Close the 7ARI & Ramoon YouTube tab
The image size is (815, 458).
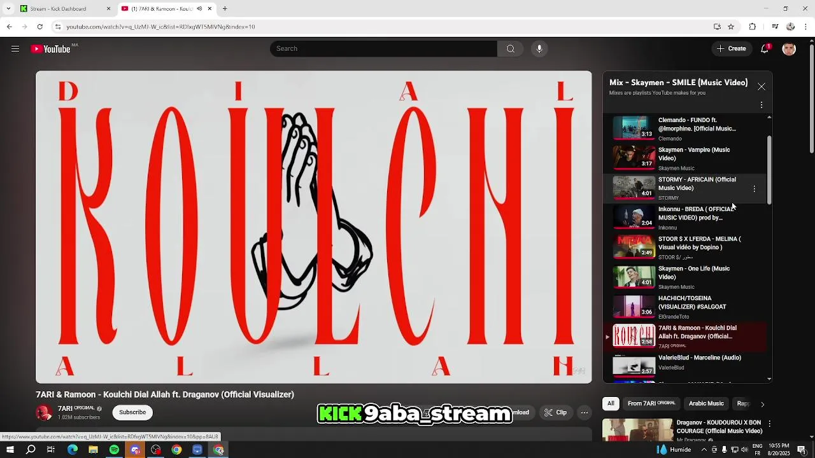click(x=209, y=9)
